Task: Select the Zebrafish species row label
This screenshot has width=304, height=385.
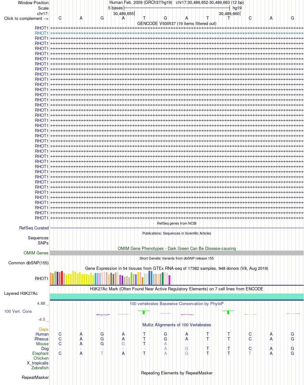Action: (40, 368)
